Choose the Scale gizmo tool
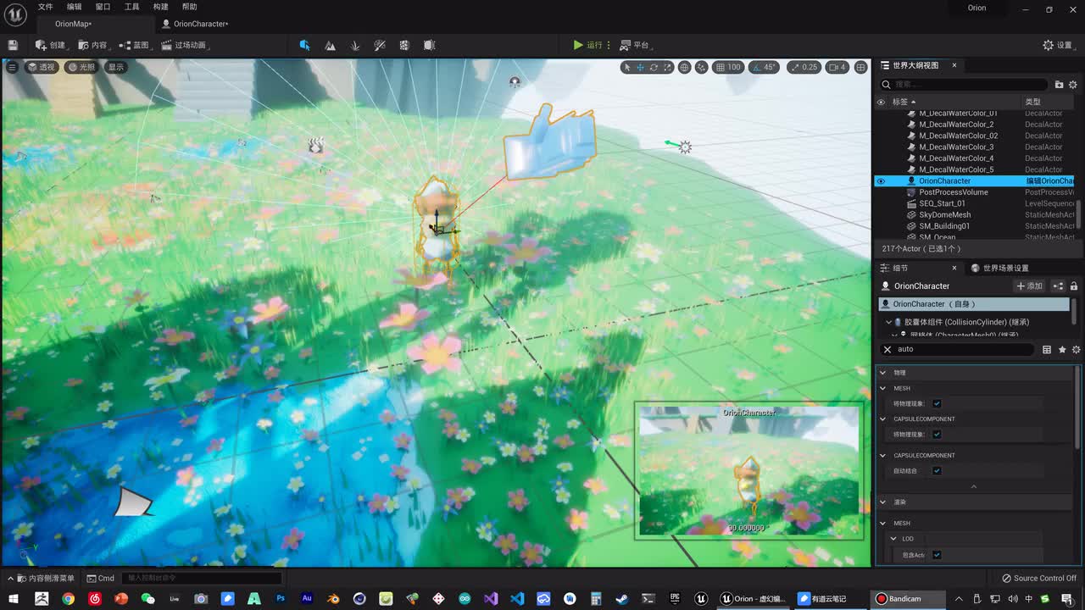Screen dimensions: 1085x610 (x=667, y=67)
